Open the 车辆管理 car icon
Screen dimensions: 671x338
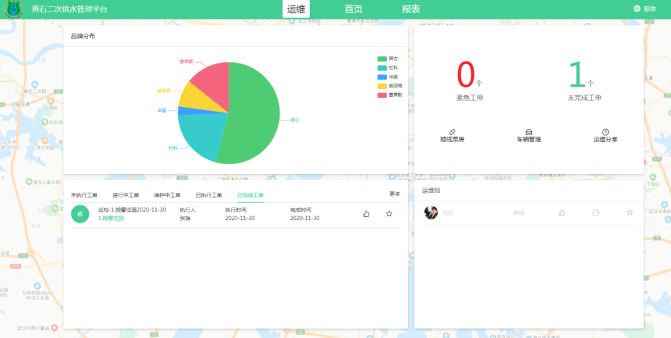[529, 132]
